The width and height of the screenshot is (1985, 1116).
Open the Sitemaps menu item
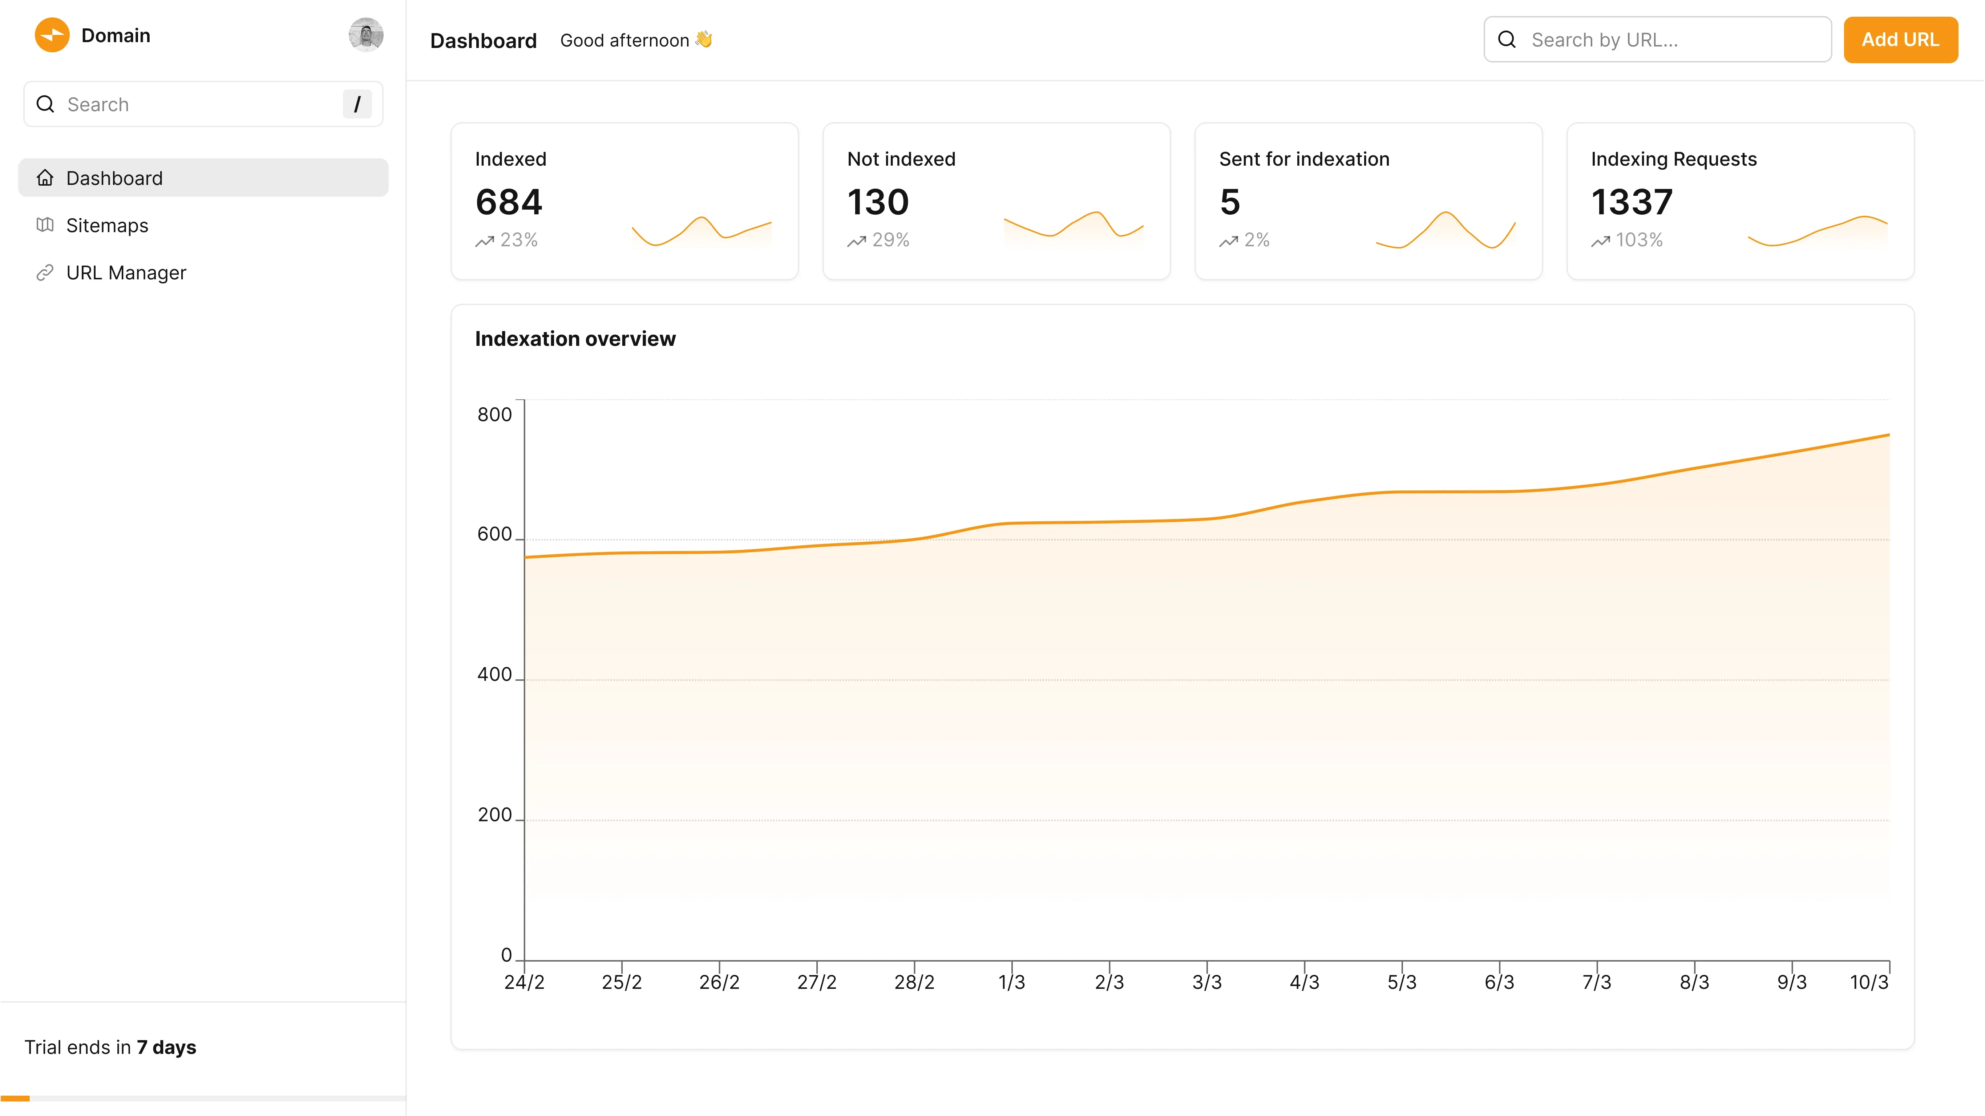click(x=203, y=225)
